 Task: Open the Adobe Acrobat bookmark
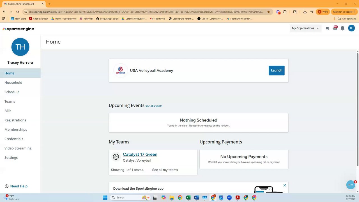(x=38, y=19)
